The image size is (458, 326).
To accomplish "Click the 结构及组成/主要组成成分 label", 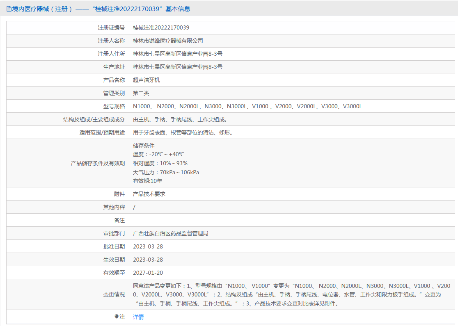I will pos(94,119).
